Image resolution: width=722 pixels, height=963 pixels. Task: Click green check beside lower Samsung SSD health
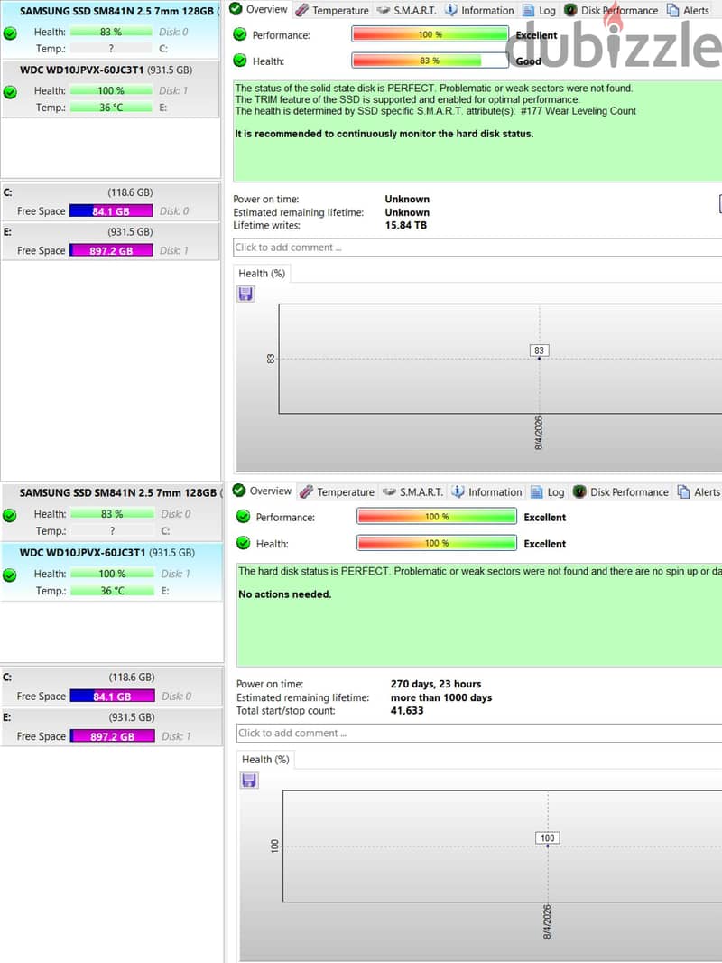[x=10, y=515]
